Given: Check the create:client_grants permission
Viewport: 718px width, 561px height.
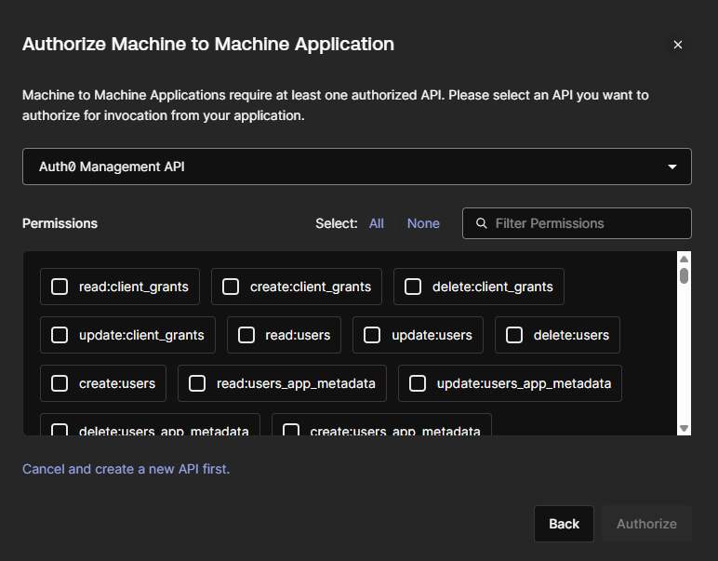Looking at the screenshot, I should coord(231,287).
